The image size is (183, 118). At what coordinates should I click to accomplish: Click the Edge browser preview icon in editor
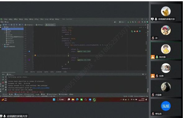(140, 31)
